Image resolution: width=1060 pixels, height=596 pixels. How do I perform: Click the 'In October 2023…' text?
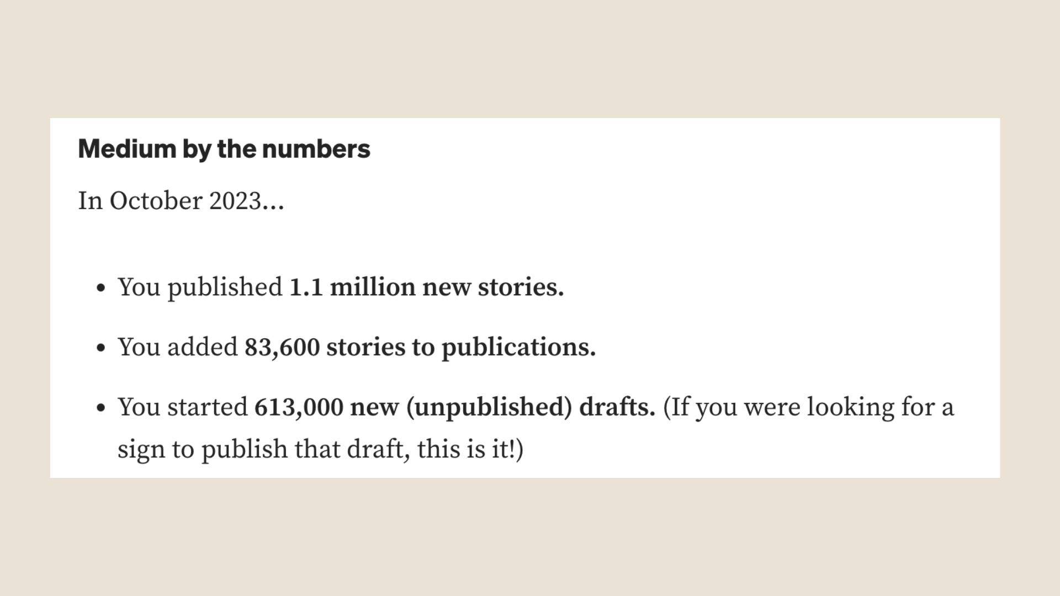click(x=181, y=201)
